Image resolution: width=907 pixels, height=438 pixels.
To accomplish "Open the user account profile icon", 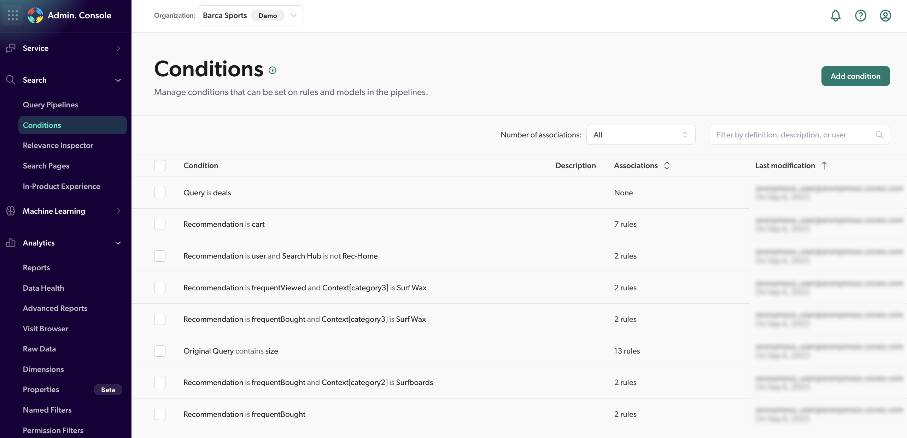I will point(885,16).
